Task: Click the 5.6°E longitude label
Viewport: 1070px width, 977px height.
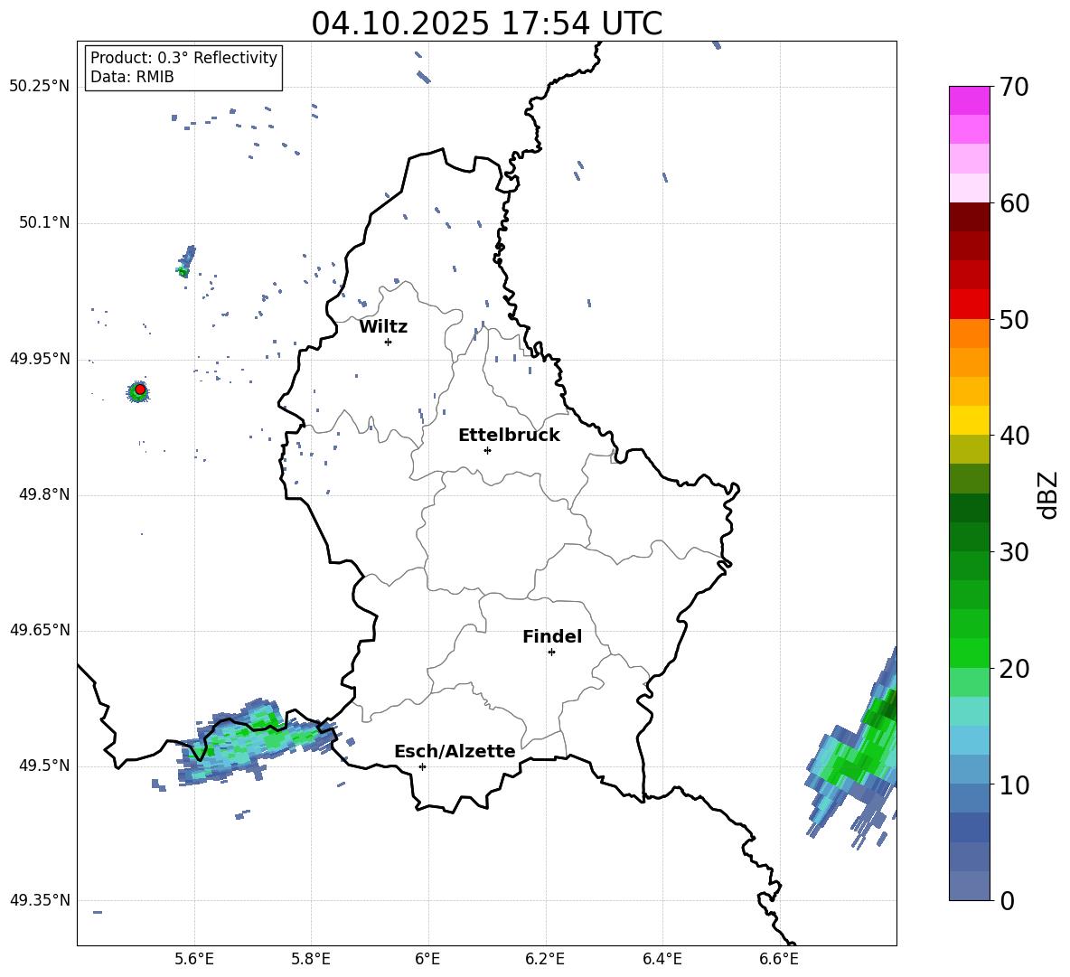Action: [194, 959]
